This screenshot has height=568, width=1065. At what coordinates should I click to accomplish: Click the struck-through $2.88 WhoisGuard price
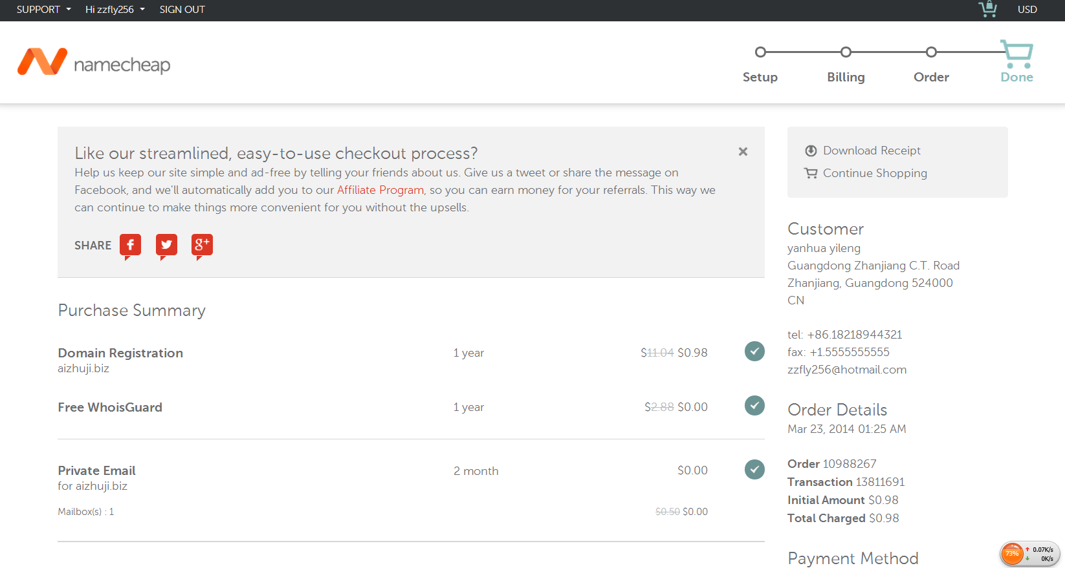point(659,407)
